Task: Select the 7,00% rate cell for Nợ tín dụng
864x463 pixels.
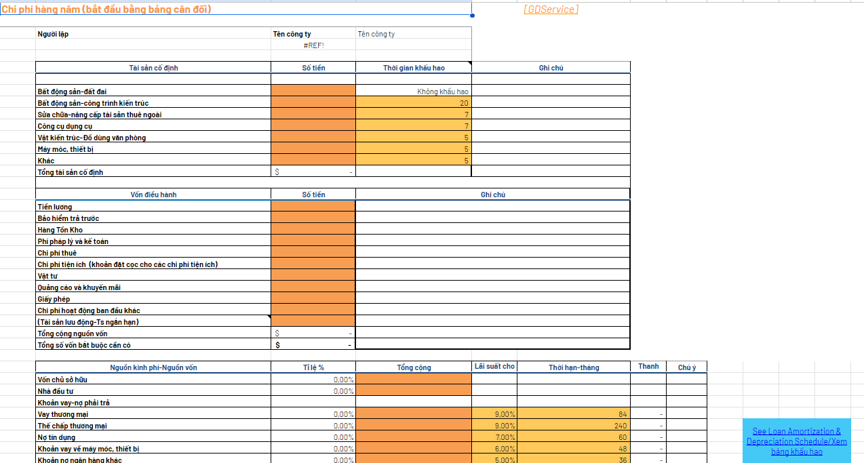Action: [x=494, y=437]
